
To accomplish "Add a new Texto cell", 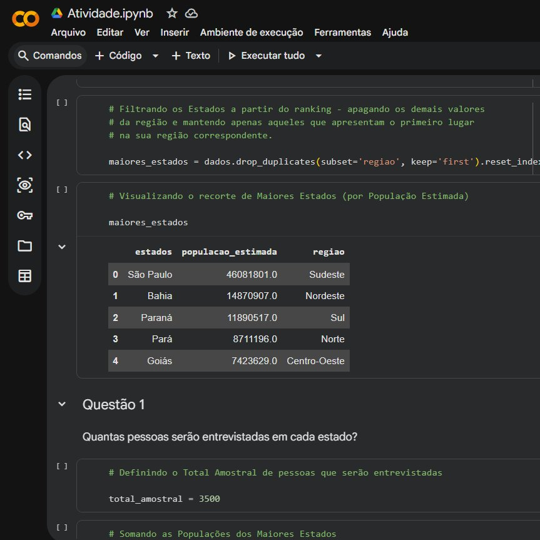I will pyautogui.click(x=191, y=56).
